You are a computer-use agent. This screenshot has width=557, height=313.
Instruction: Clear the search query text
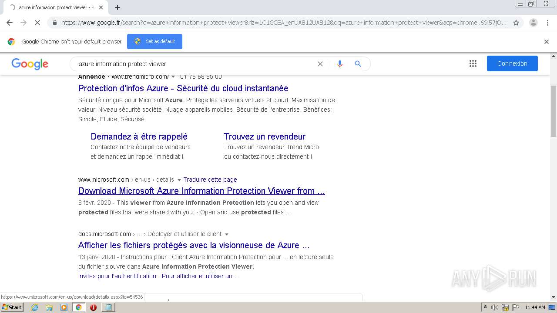click(x=320, y=64)
